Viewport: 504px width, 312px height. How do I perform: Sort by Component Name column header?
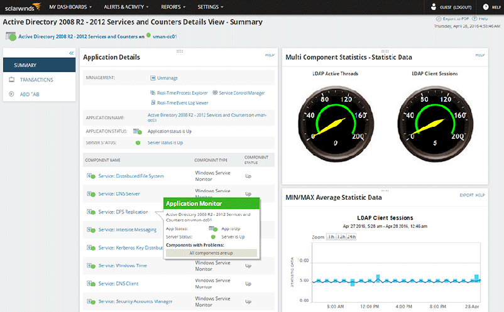pos(102,160)
